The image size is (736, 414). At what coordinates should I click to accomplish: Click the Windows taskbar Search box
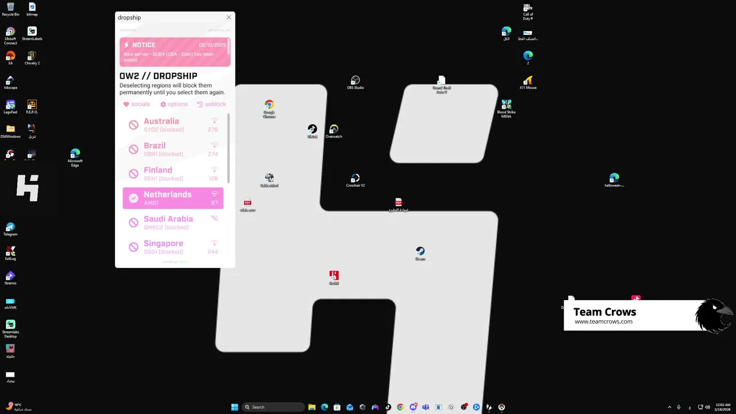pos(273,407)
